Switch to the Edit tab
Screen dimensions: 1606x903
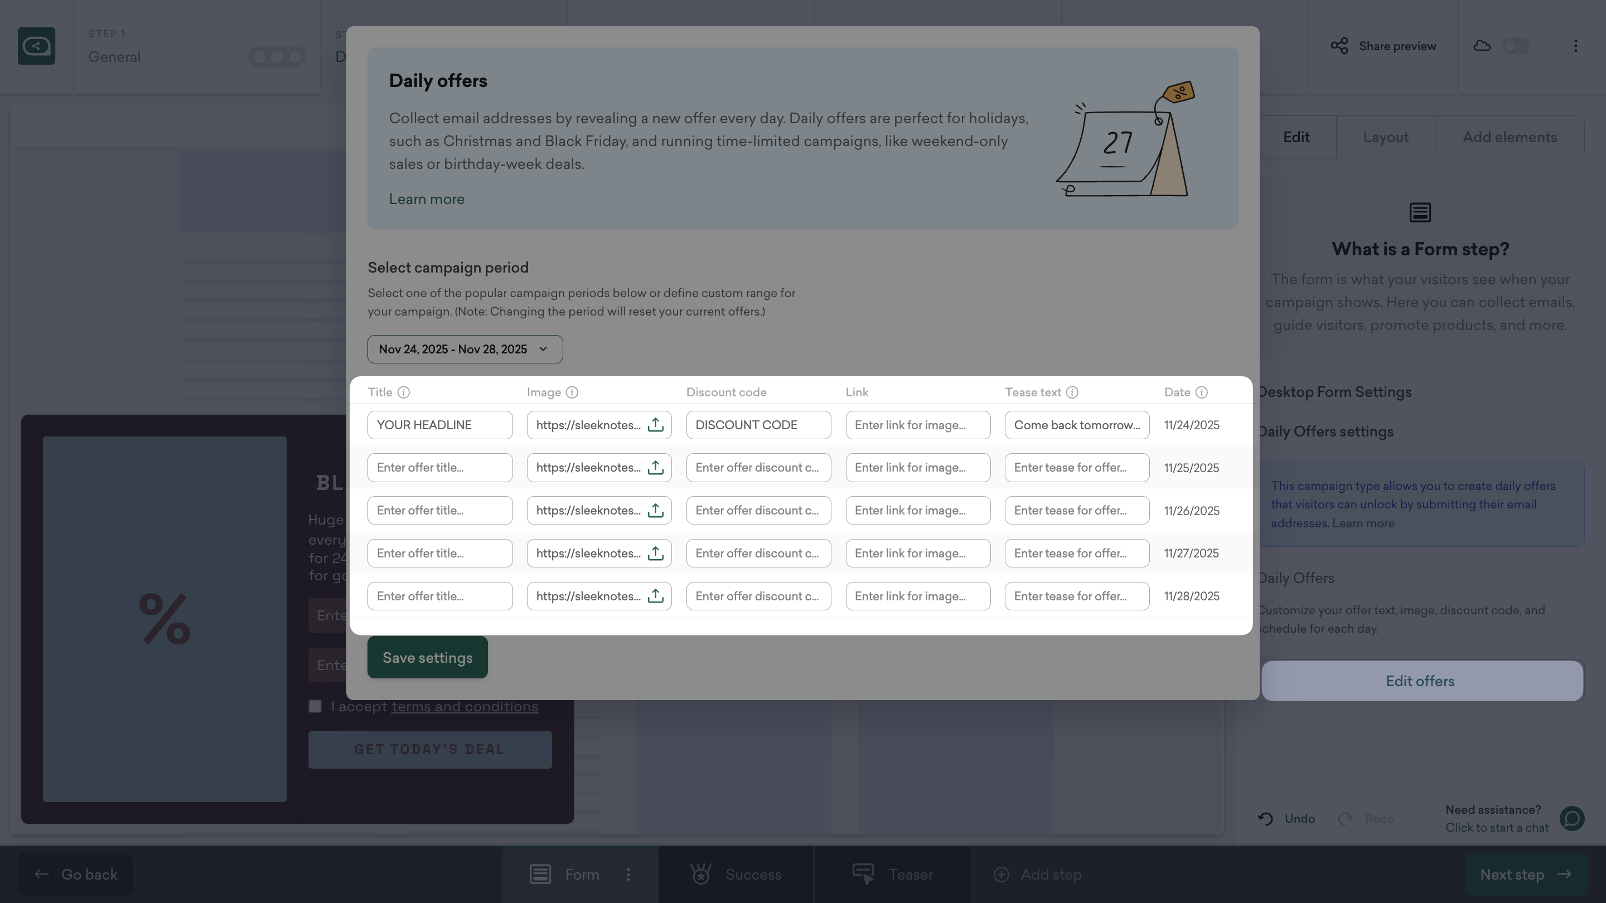(x=1295, y=137)
